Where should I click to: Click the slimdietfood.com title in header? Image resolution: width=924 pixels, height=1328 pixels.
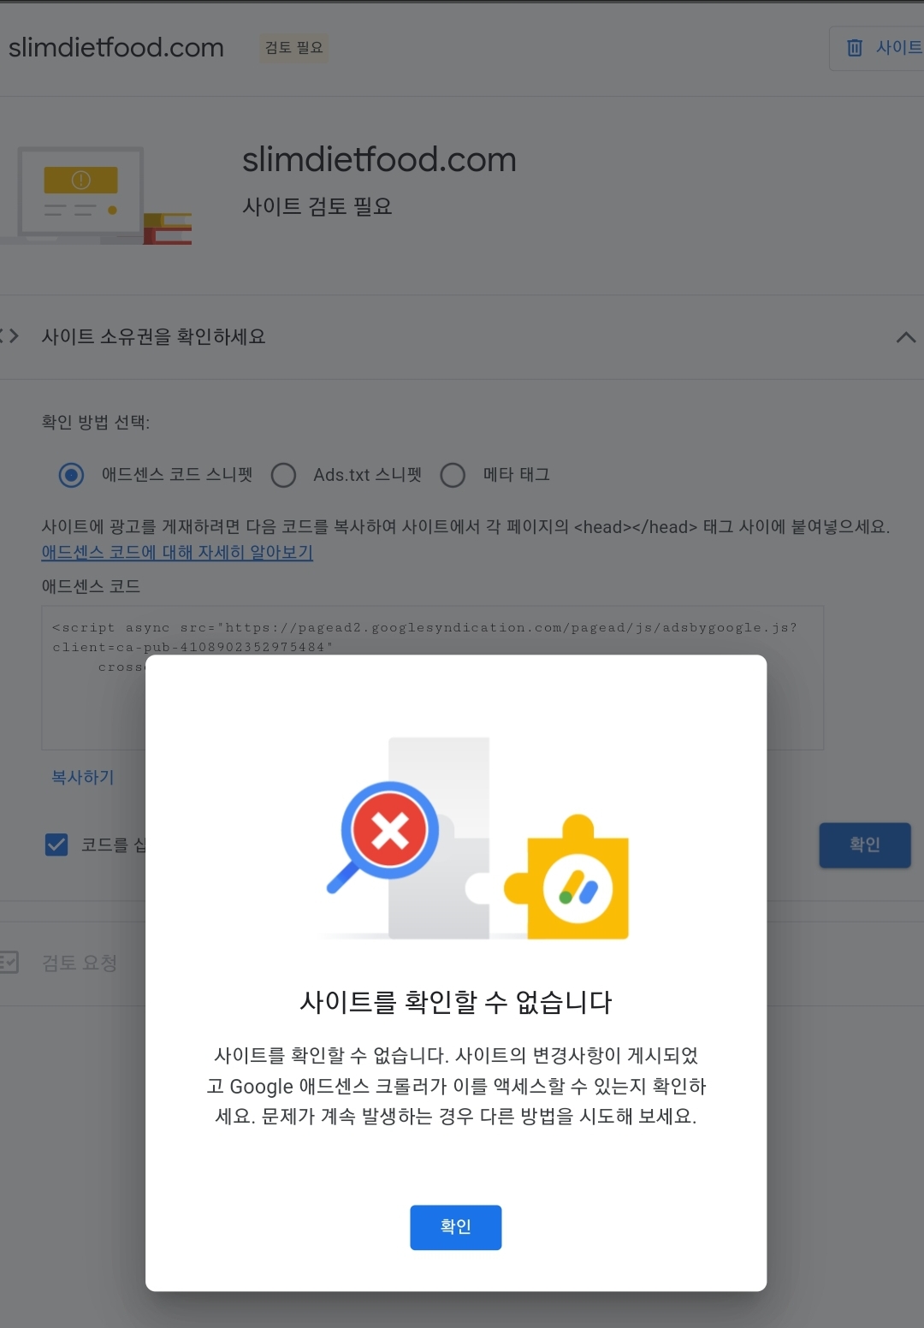click(x=115, y=48)
